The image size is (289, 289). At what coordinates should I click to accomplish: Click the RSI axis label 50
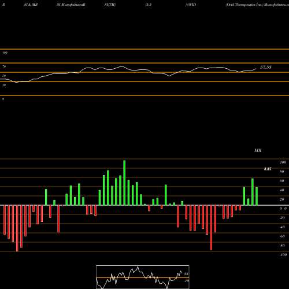pos(4,76)
